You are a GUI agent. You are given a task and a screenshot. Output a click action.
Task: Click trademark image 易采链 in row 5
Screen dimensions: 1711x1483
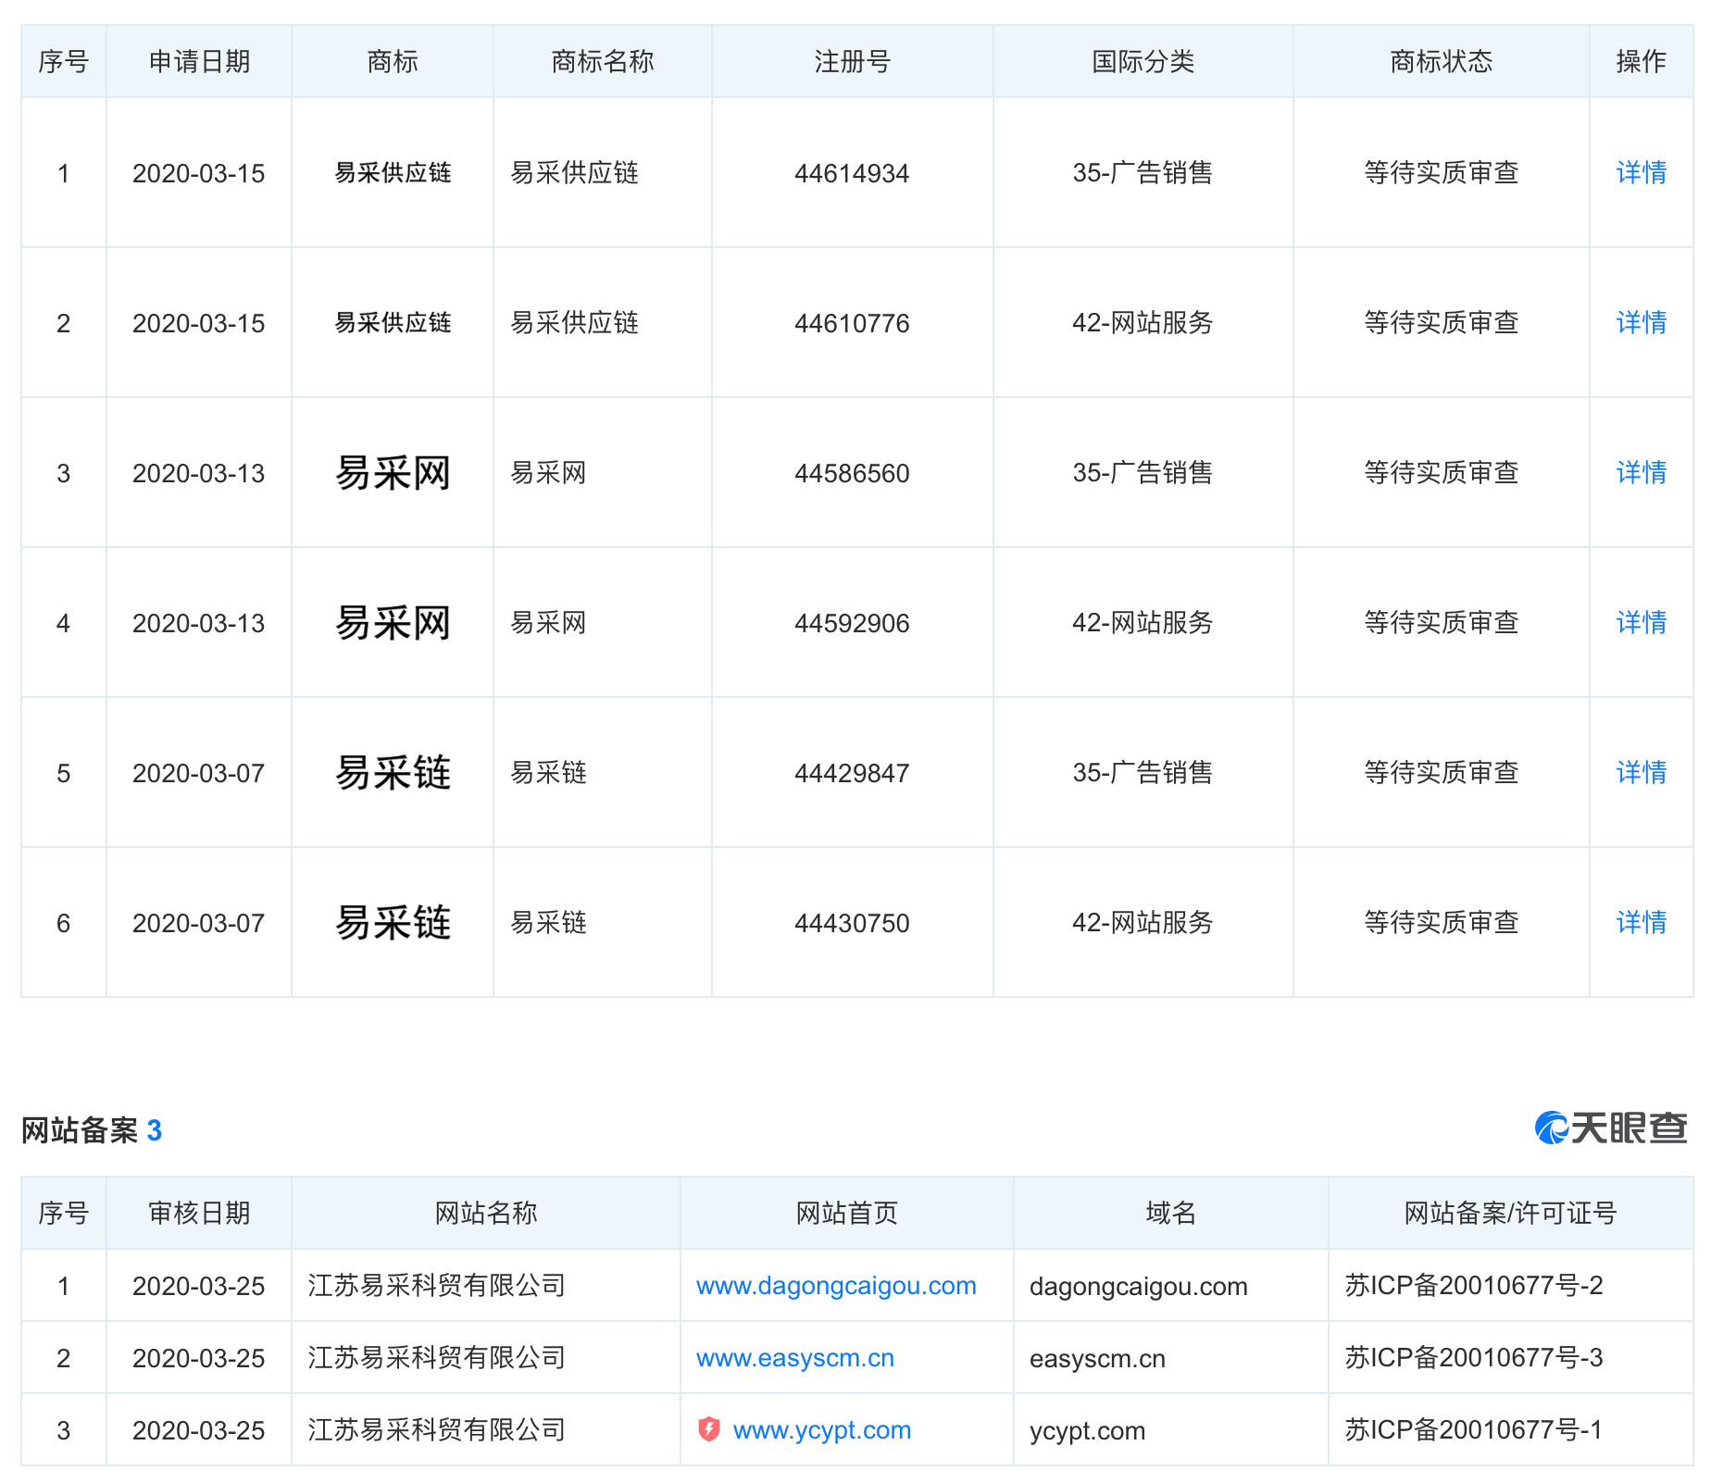(x=393, y=773)
